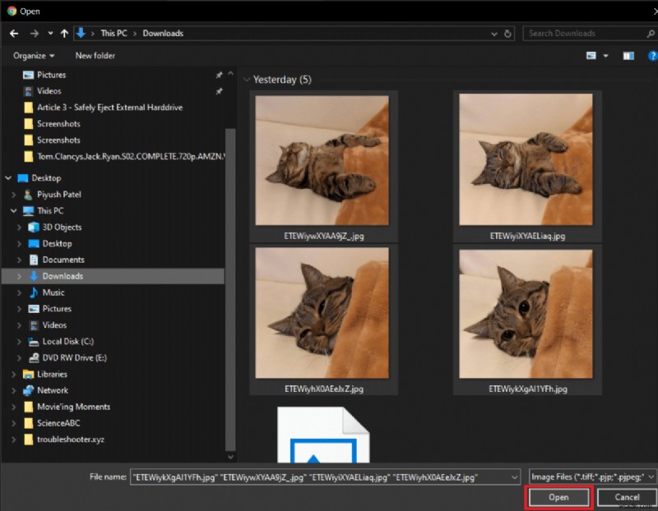Viewport: 658px width, 511px height.
Task: Open the view options dropdown arrow
Action: tap(605, 55)
